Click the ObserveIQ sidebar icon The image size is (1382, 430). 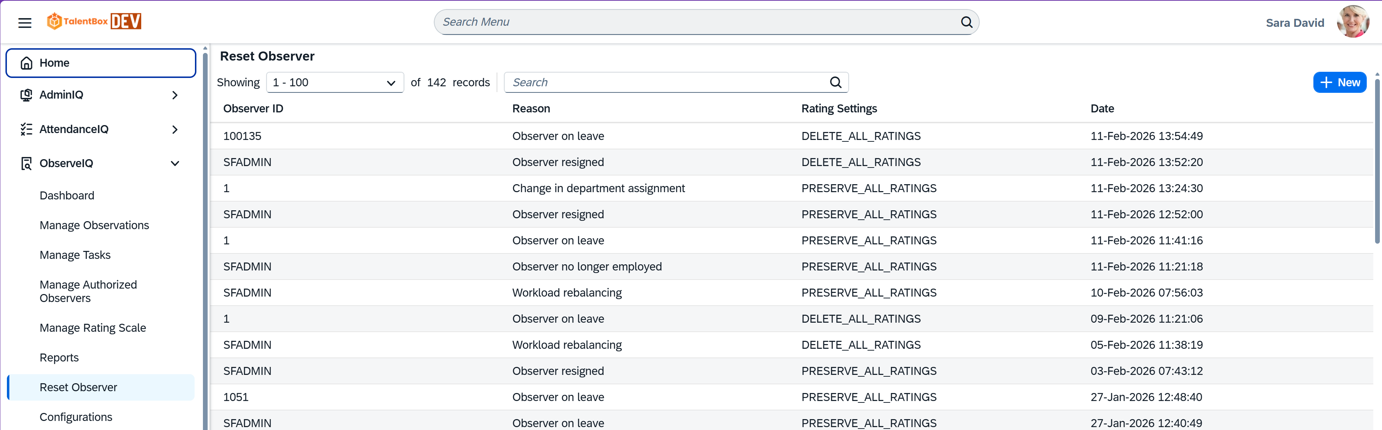(x=26, y=163)
